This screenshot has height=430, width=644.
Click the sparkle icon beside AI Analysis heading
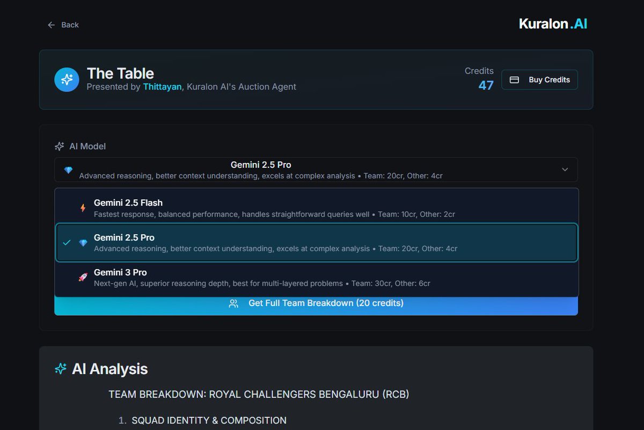[61, 369]
